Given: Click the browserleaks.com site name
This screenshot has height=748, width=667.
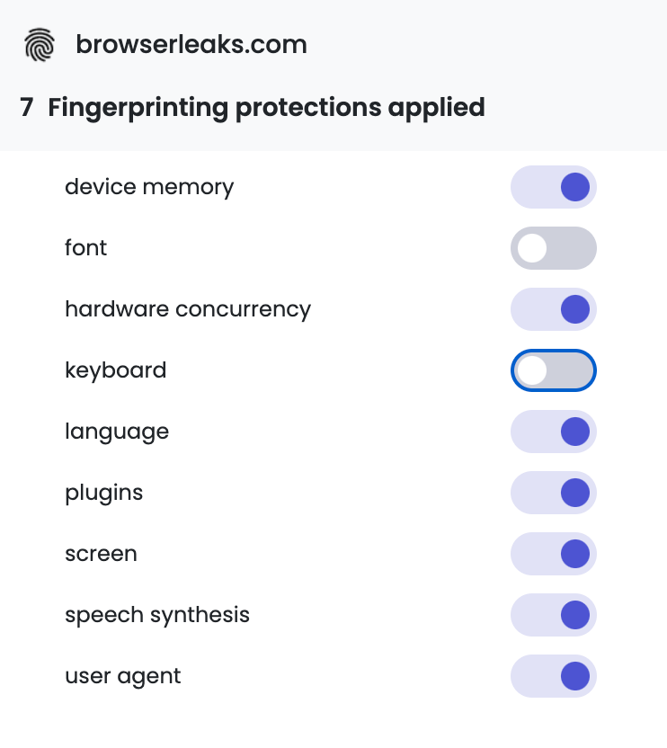Looking at the screenshot, I should point(191,44).
